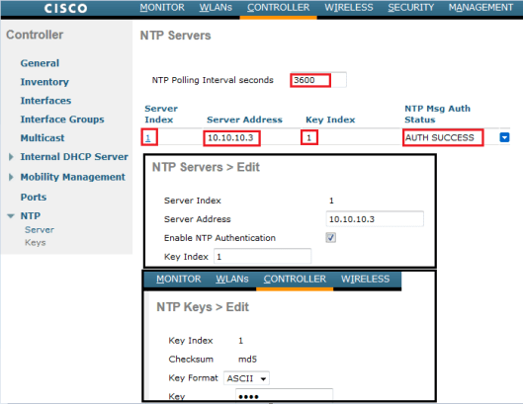Open General in Controller sidebar
This screenshot has height=404, width=523.
(40, 63)
